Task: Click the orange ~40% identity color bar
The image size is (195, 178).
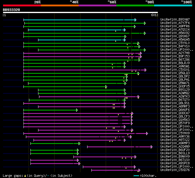Action: pyautogui.click(x=60, y=5)
